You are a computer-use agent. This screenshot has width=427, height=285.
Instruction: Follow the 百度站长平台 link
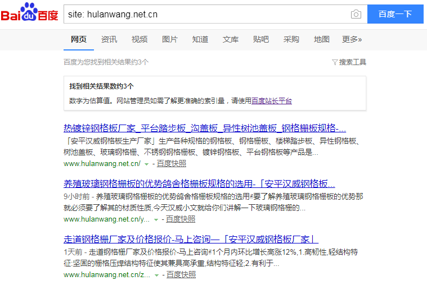point(272,101)
